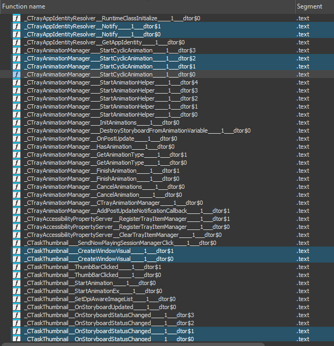Click function icon beside CancelAnimation dtor$0
The image size is (334, 346).
coord(17,195)
